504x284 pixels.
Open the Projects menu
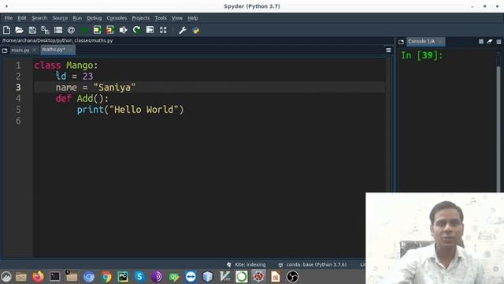point(140,18)
